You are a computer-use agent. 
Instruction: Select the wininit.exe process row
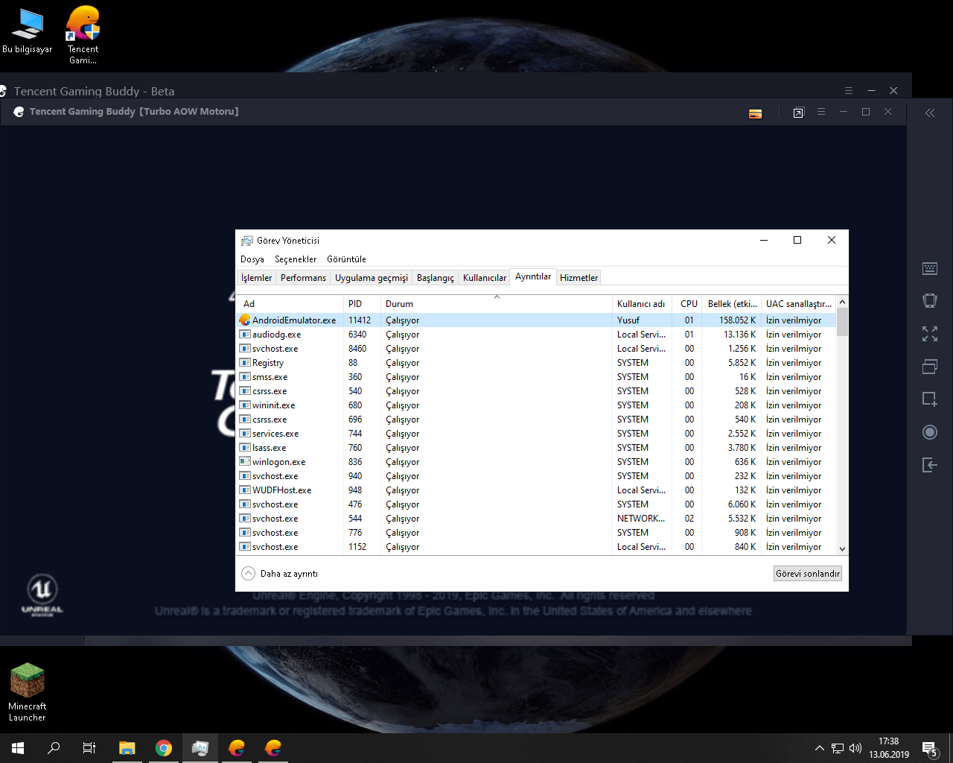coord(537,405)
